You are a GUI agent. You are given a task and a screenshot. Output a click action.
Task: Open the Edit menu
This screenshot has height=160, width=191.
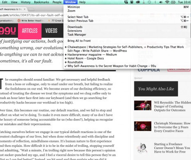(x=5, y=2)
